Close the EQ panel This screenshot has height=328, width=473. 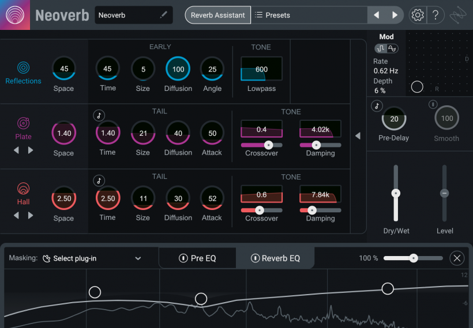coord(457,258)
